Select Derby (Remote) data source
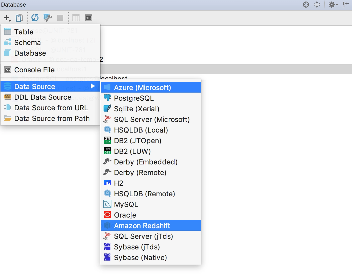Viewport: 352px width, 277px height. click(x=151, y=173)
